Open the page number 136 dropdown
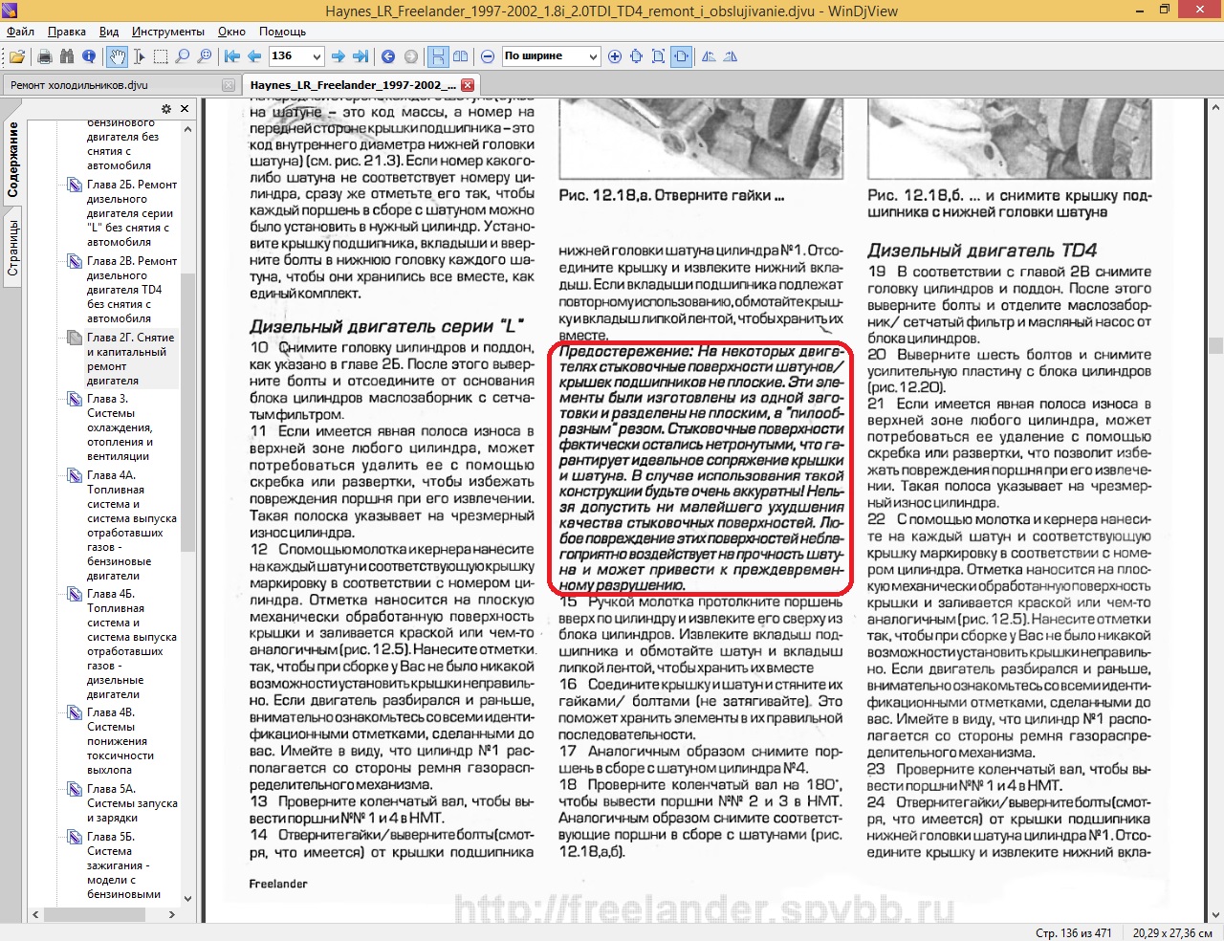 (x=317, y=56)
